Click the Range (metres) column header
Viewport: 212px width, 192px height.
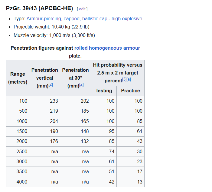(18, 78)
